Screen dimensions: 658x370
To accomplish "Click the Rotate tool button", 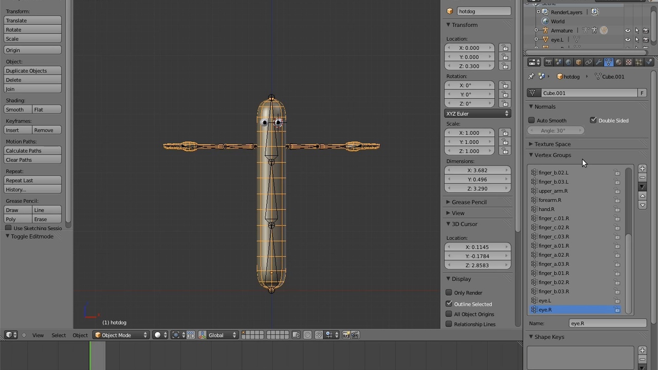I will click(32, 30).
